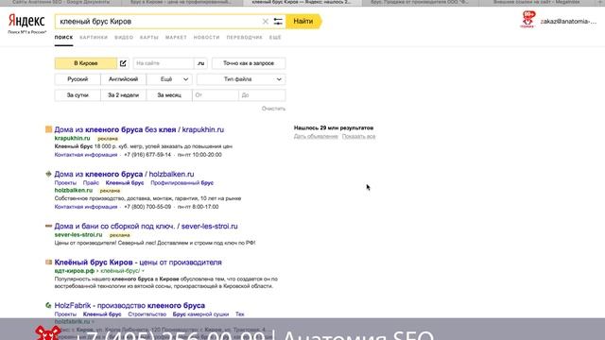Open the Тип файла dropdown

[241, 79]
